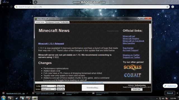Open the Google apps grid icon
The image size is (179, 100).
tap(175, 14)
